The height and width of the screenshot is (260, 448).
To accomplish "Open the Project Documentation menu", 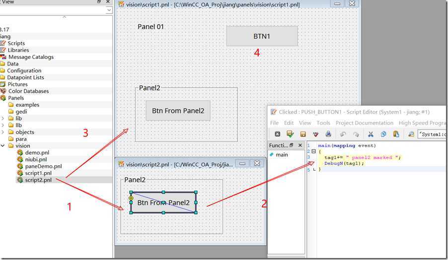I will coord(364,123).
